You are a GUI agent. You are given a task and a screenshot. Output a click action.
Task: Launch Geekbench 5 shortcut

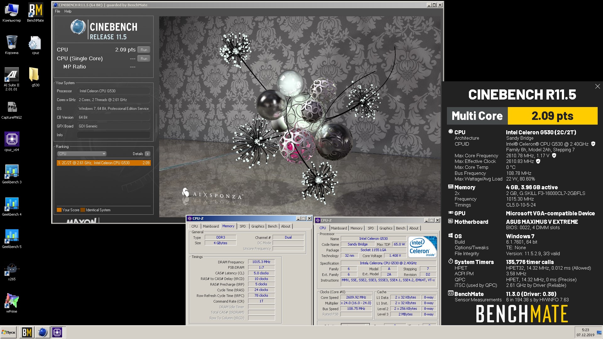pyautogui.click(x=12, y=239)
